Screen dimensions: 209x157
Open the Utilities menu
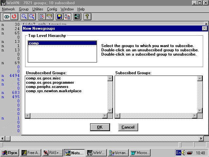click(38, 9)
